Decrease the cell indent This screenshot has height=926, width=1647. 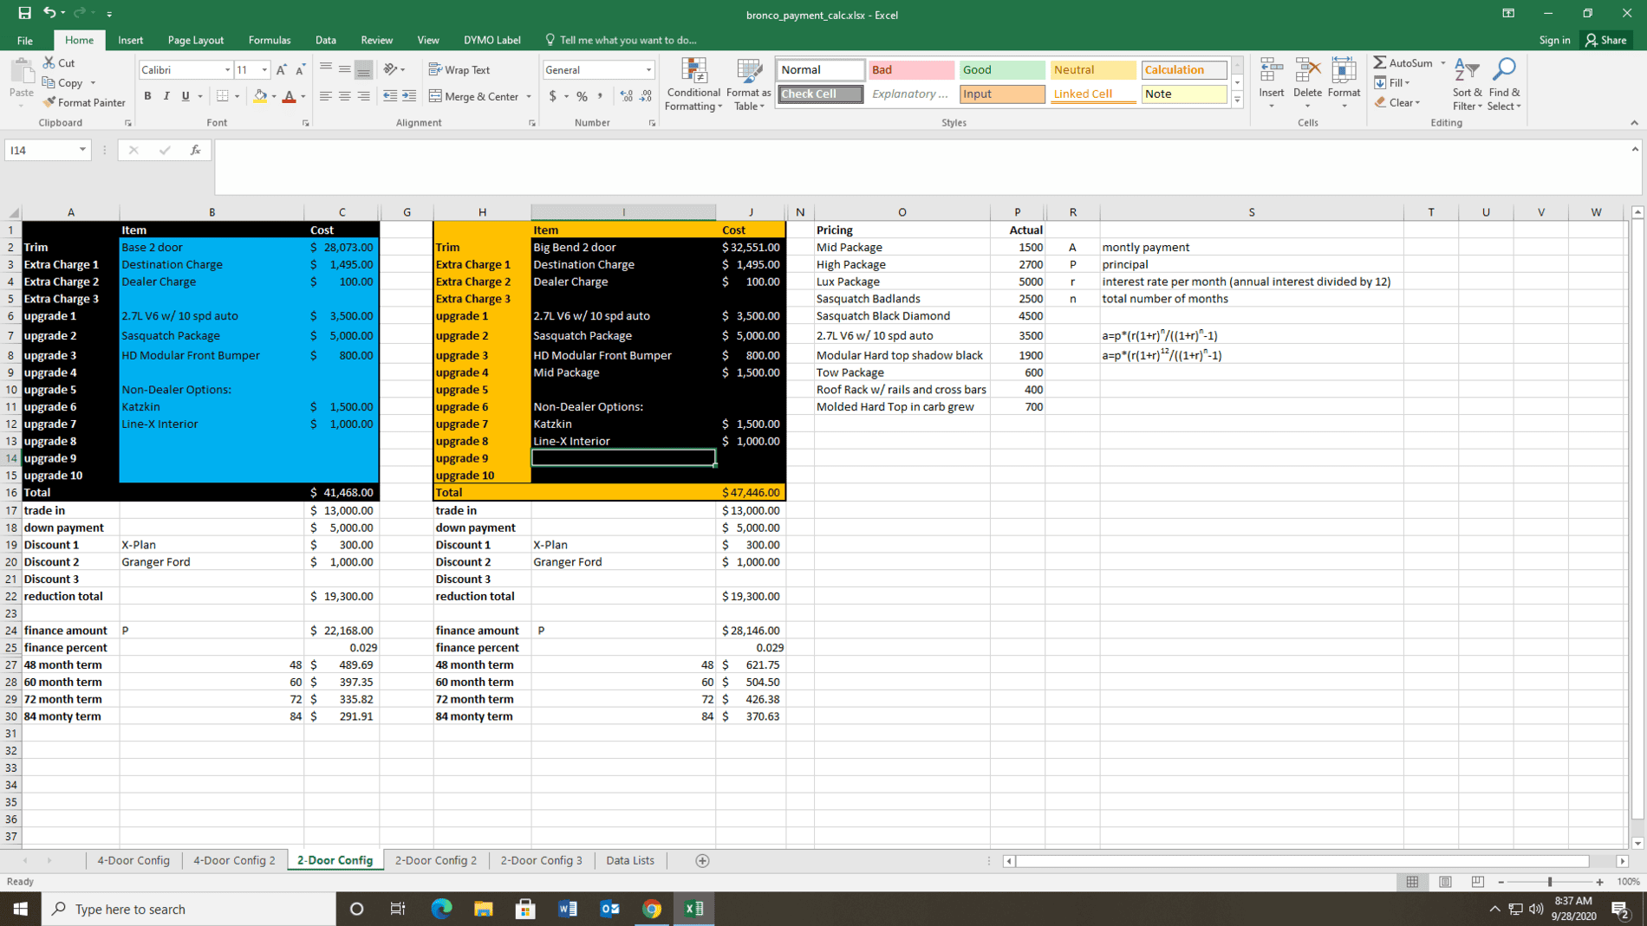pos(390,96)
